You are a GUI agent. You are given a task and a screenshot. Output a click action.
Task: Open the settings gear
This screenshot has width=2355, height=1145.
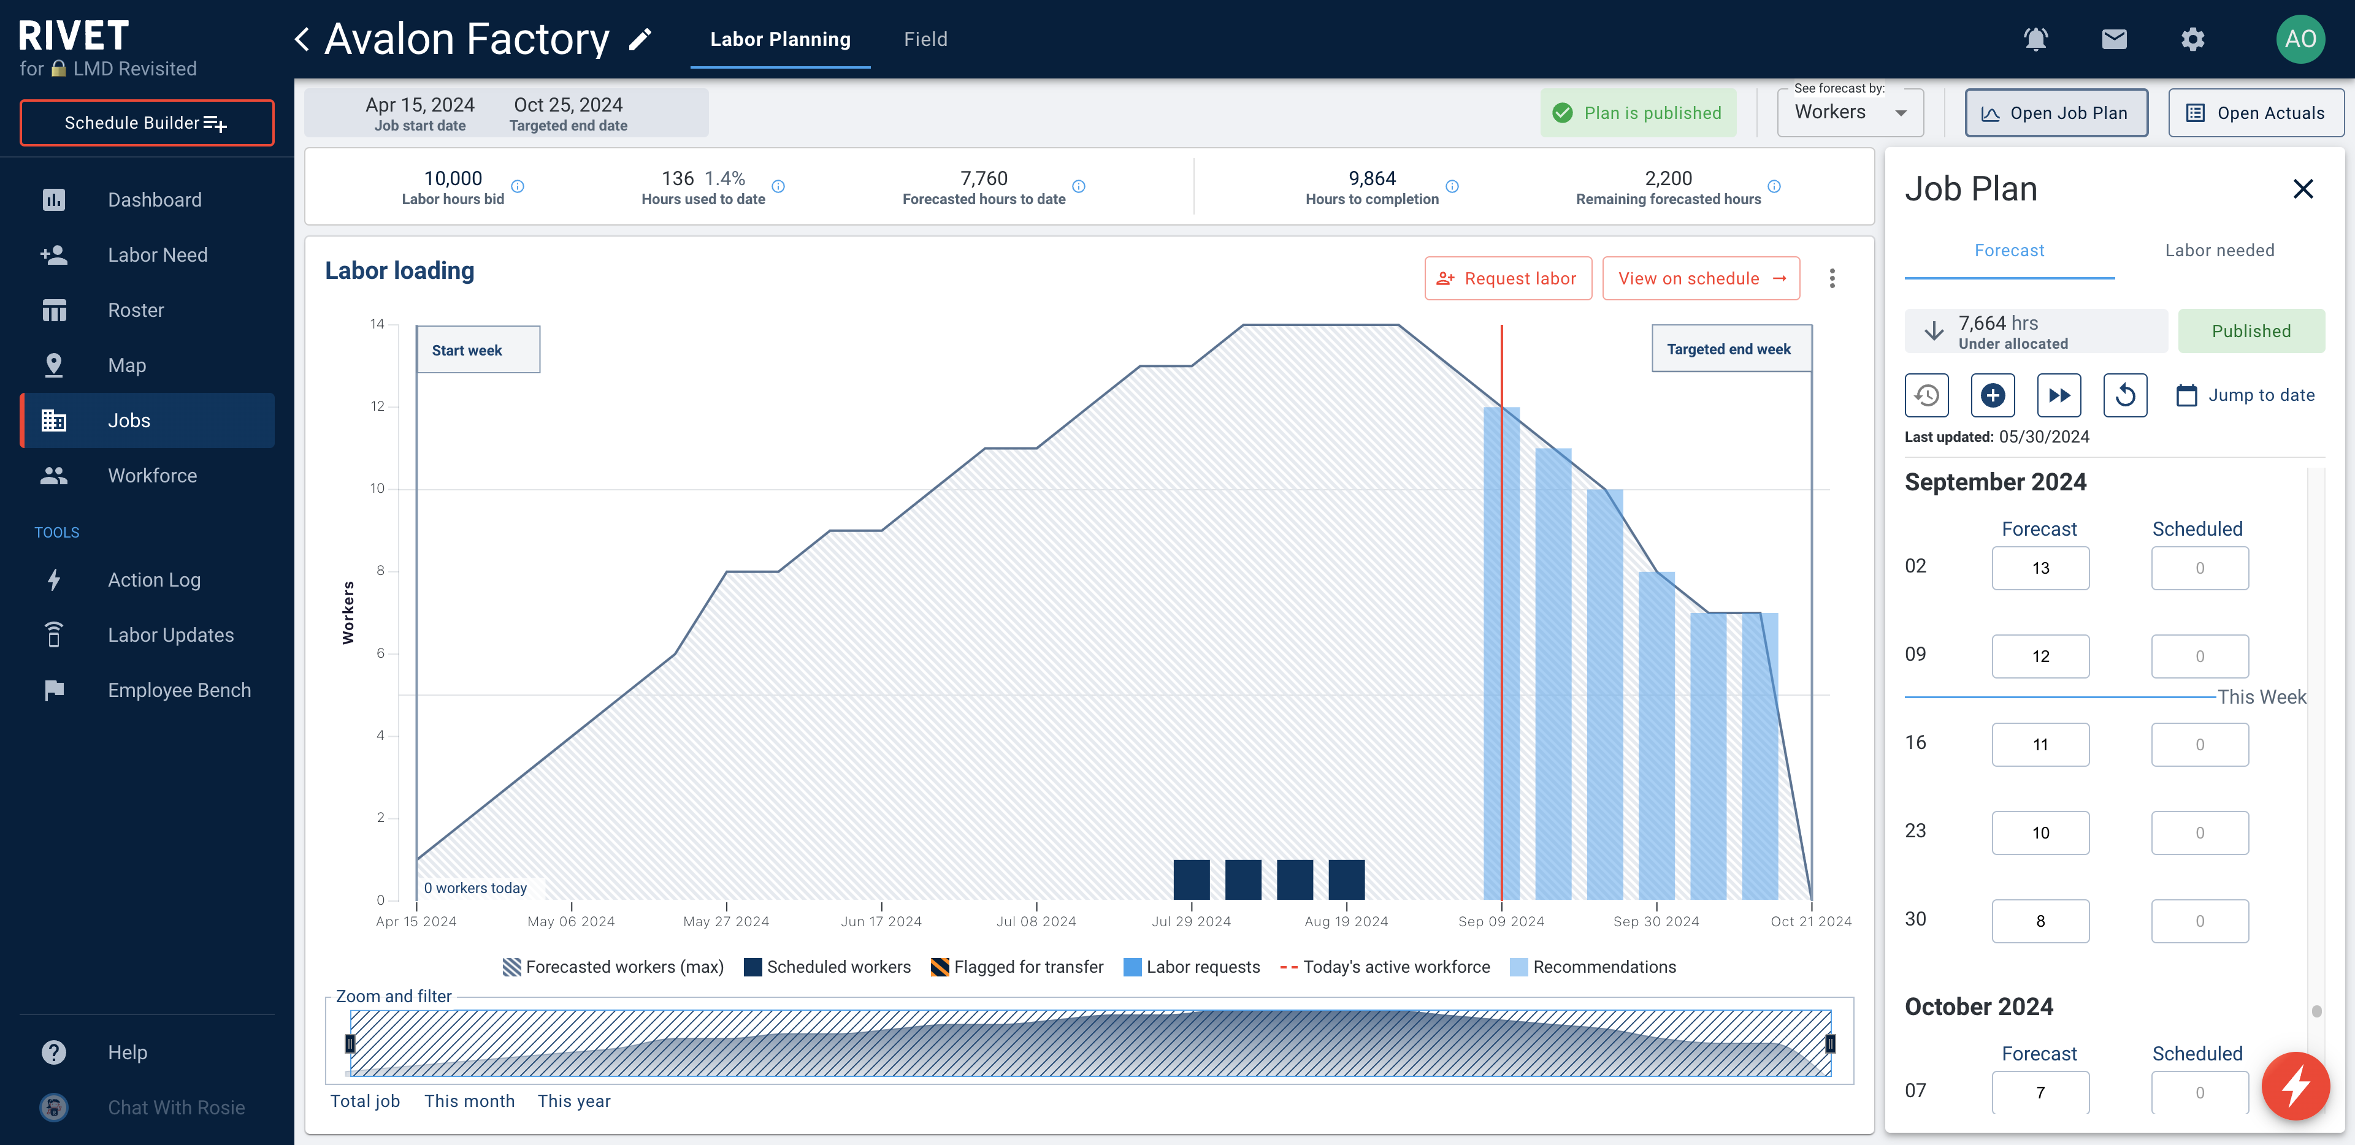(2192, 39)
